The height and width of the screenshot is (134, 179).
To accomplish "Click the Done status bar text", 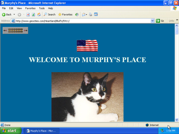I will pos(8,125).
